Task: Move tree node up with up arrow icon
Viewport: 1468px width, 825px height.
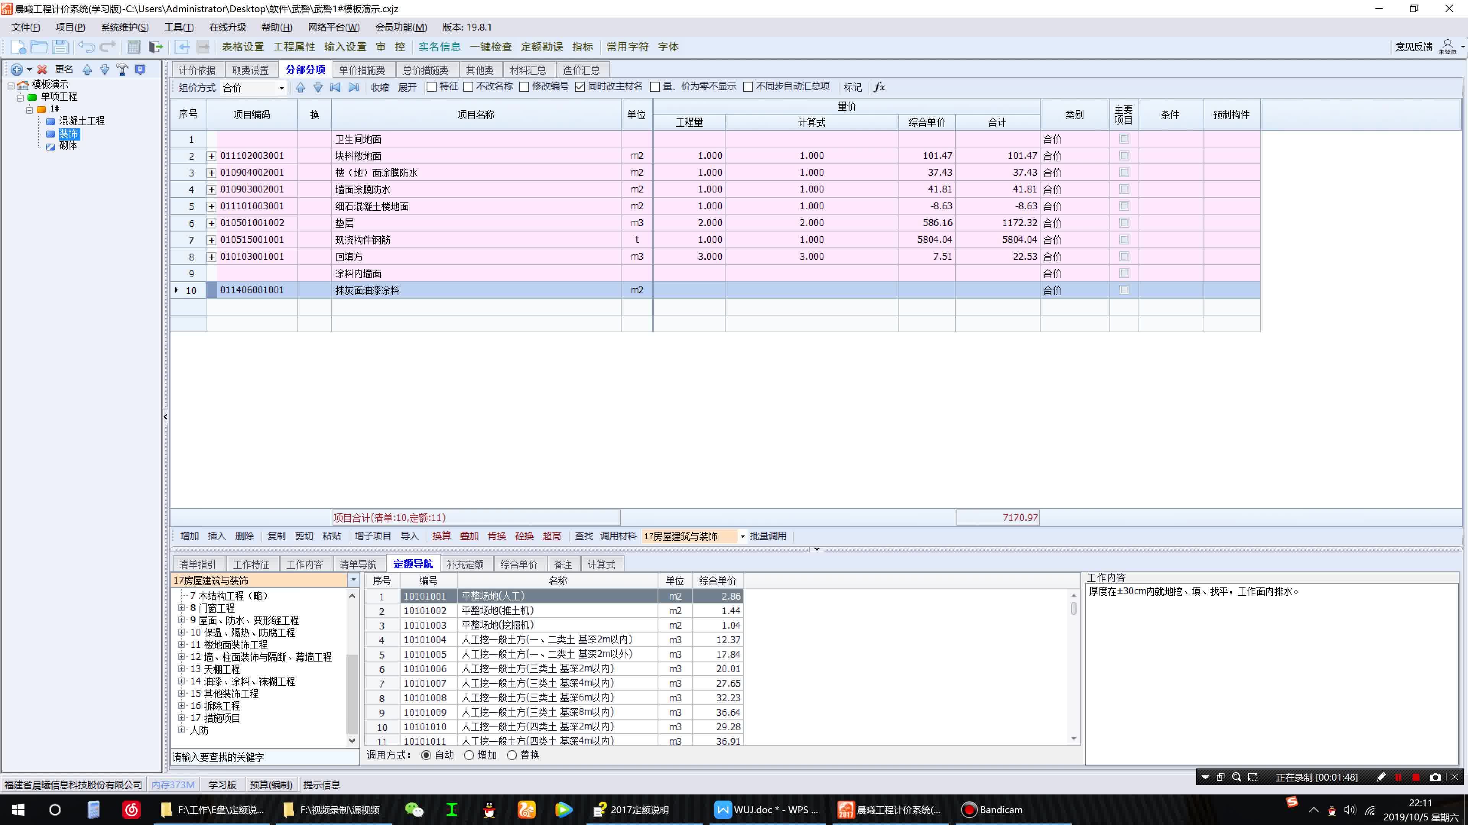Action: pyautogui.click(x=87, y=70)
